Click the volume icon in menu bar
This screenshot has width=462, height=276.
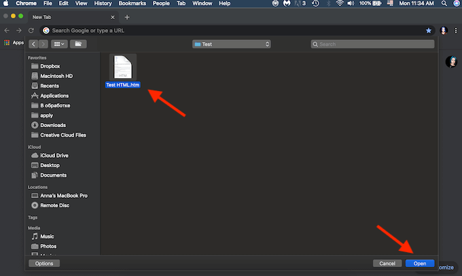[351, 3]
